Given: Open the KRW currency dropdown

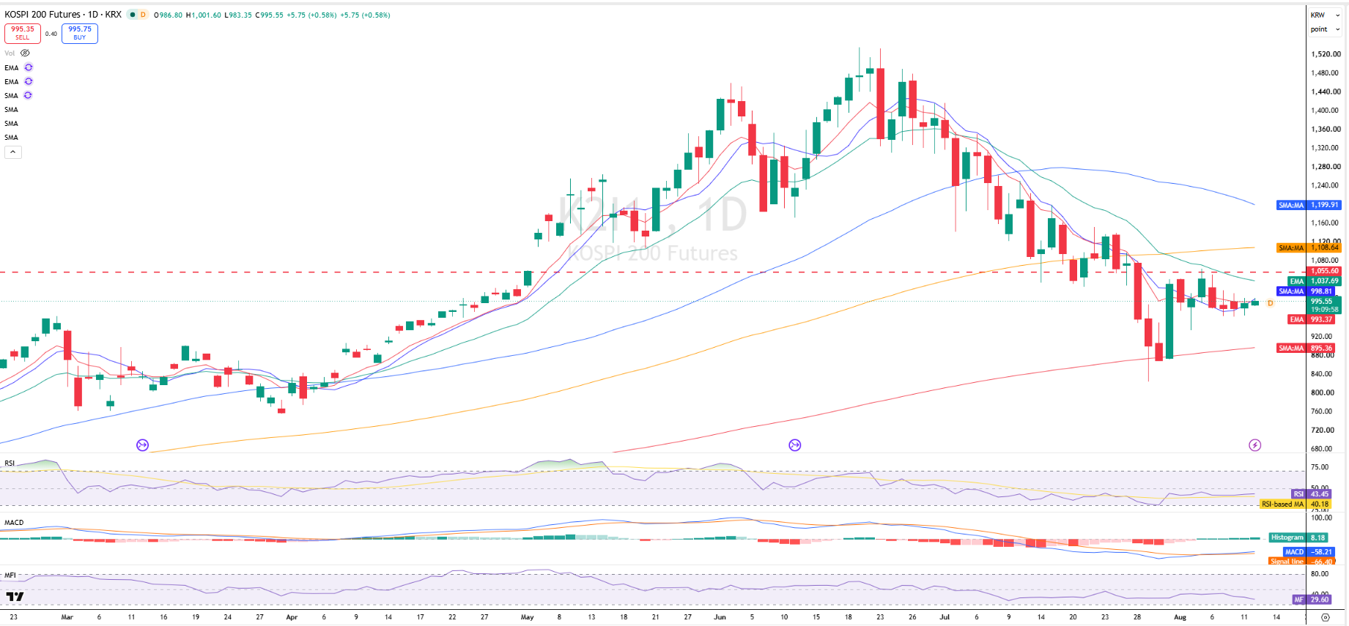Looking at the screenshot, I should click(1325, 15).
